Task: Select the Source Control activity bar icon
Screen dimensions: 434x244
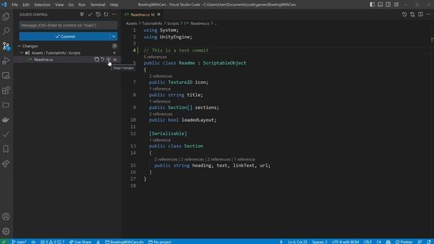Action: coord(6,46)
